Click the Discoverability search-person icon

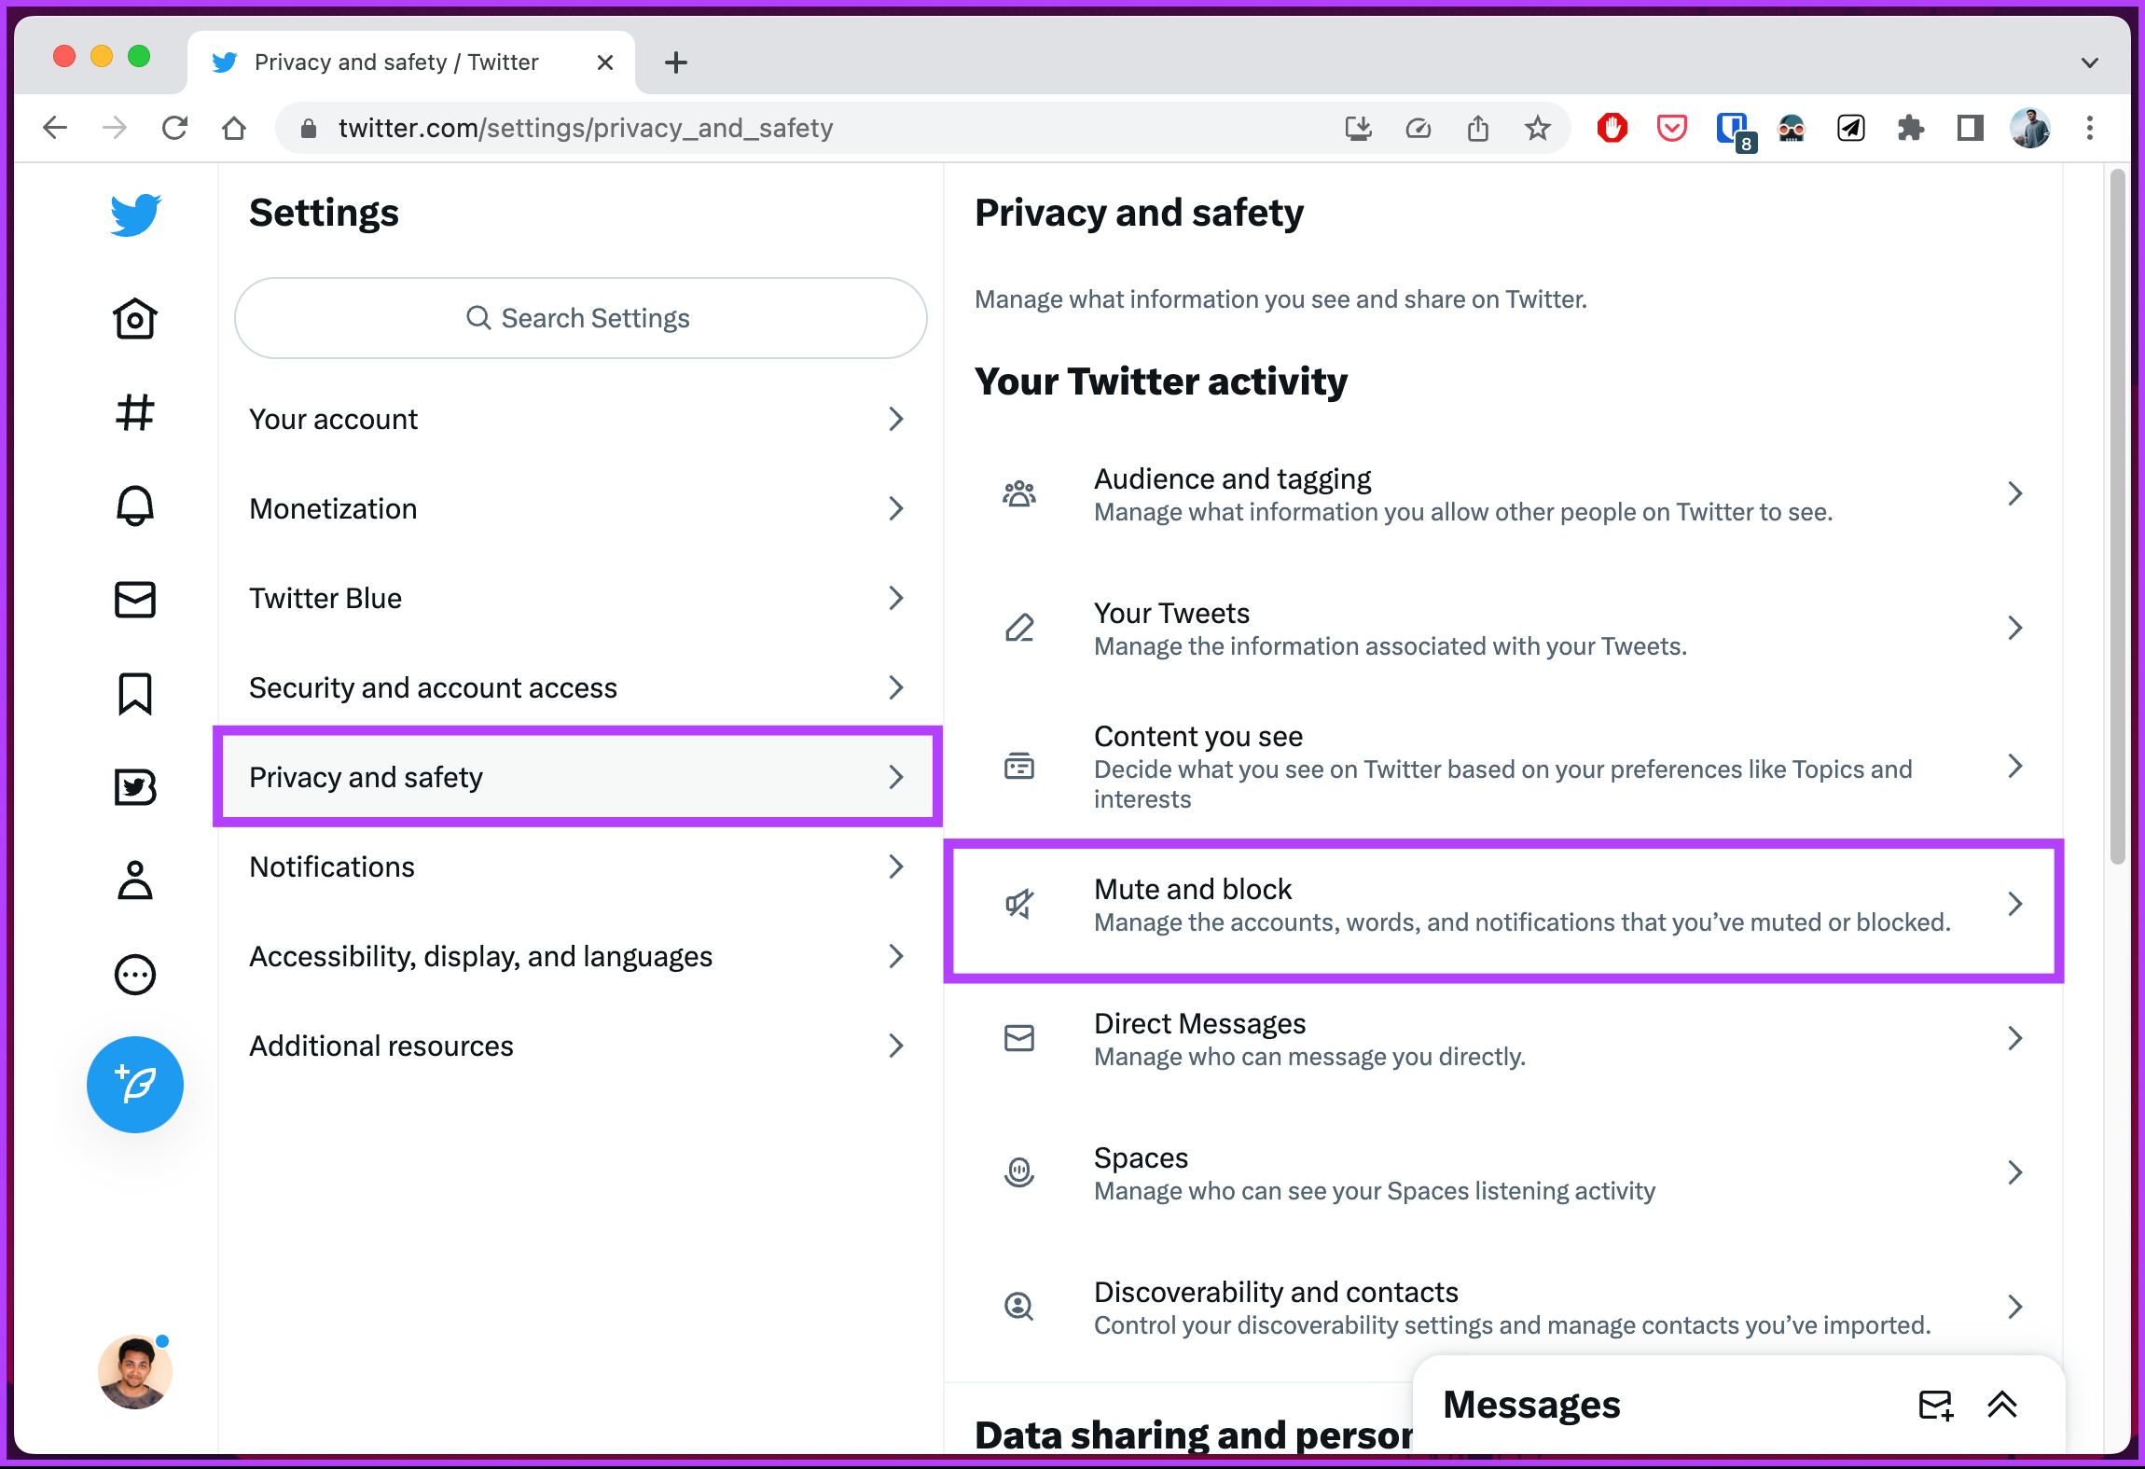(1019, 1307)
